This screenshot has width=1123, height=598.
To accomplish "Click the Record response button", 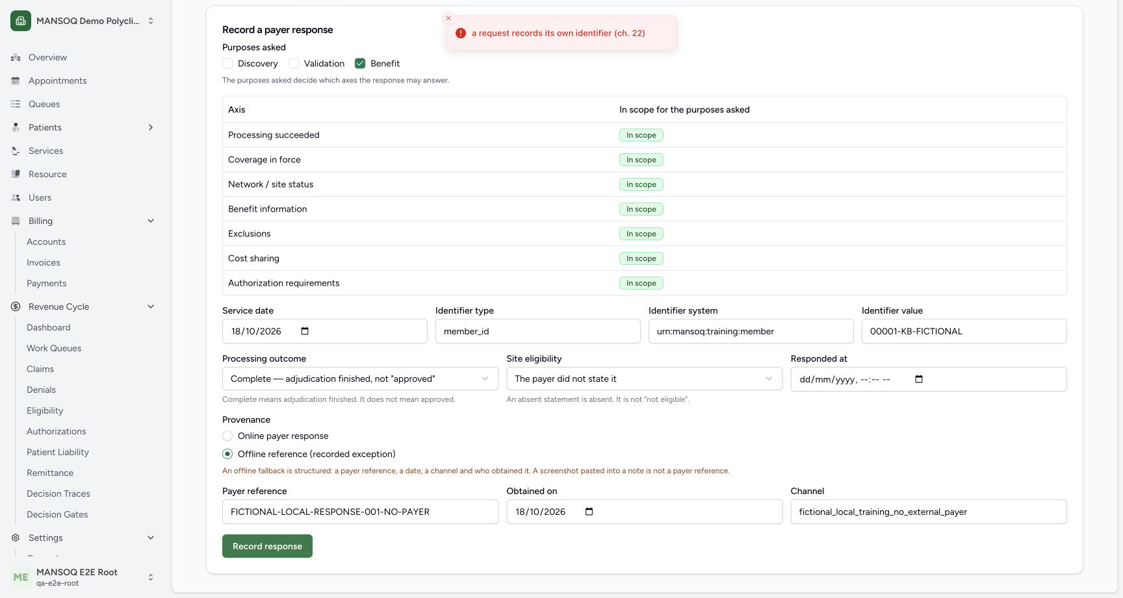I will (267, 546).
